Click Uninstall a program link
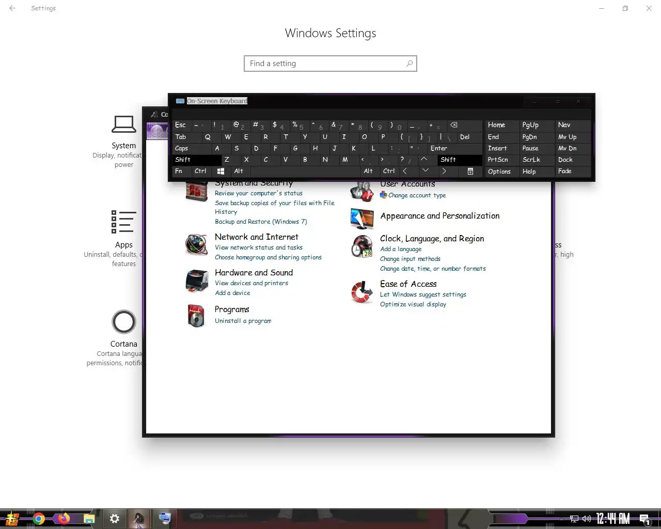 (243, 321)
